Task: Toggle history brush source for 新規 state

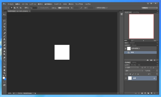Action: click(x=126, y=53)
